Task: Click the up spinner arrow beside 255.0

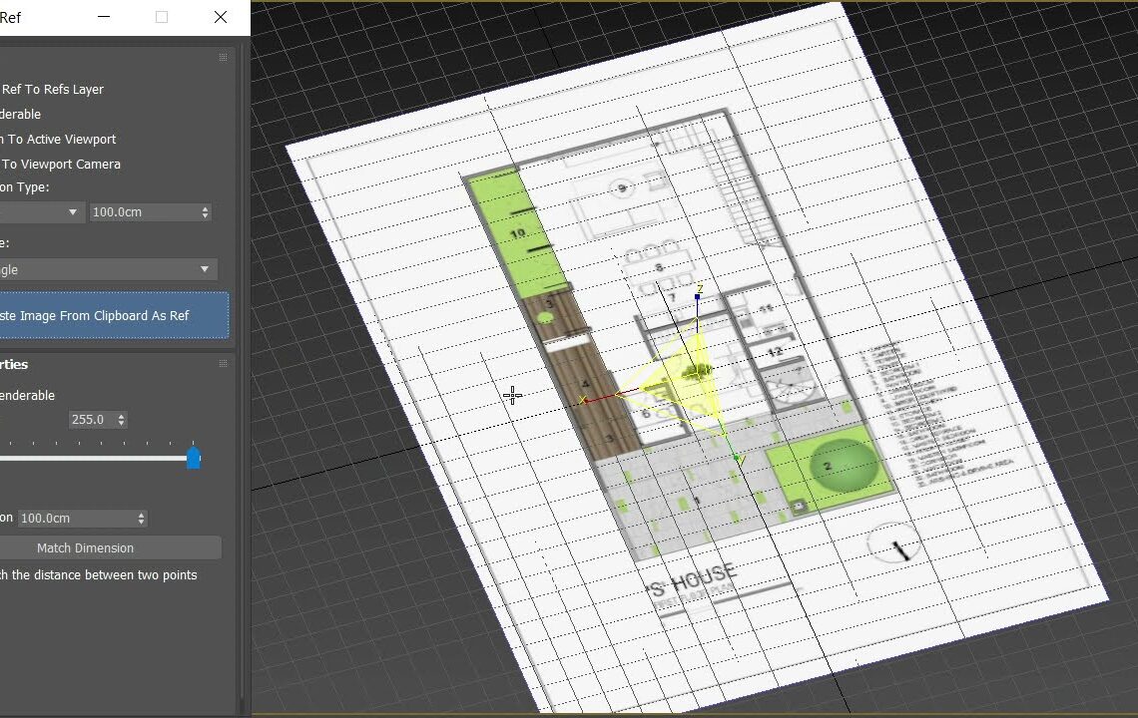Action: tap(121, 415)
